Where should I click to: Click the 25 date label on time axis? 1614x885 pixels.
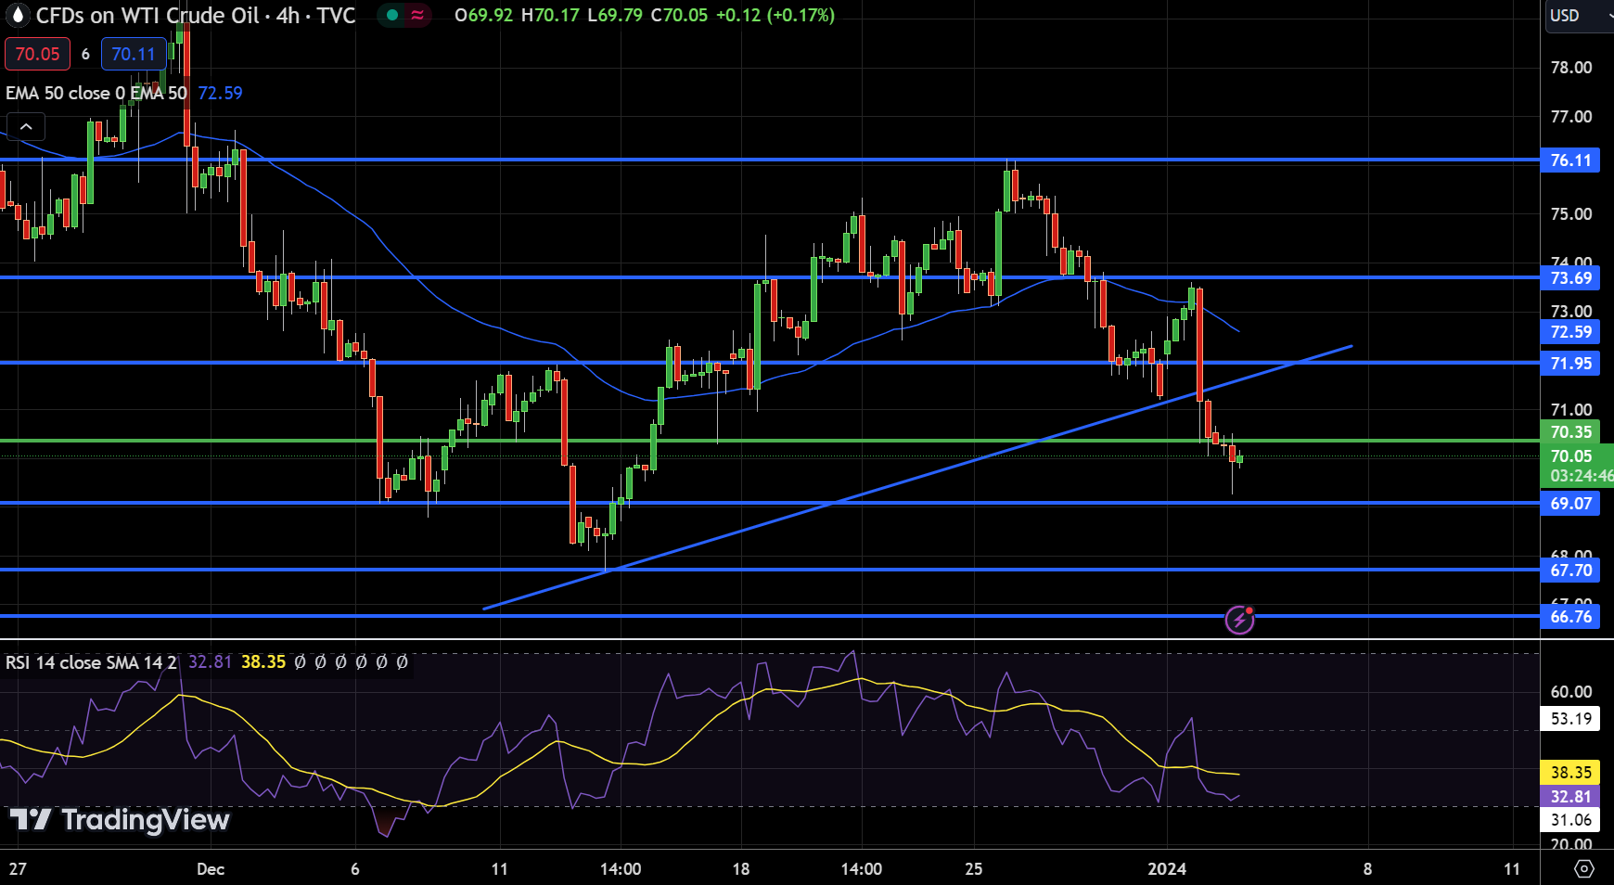[974, 869]
